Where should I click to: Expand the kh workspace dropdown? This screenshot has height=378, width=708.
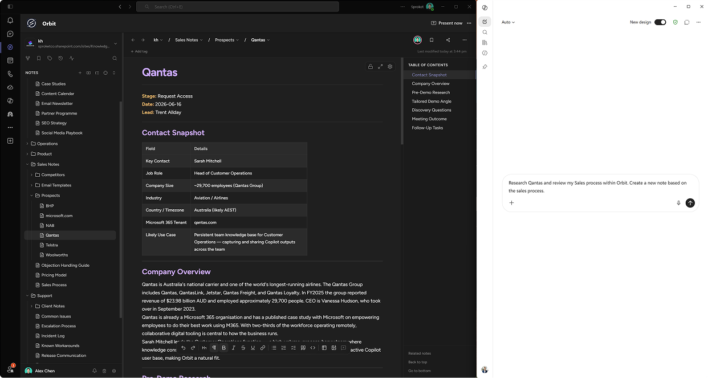115,43
